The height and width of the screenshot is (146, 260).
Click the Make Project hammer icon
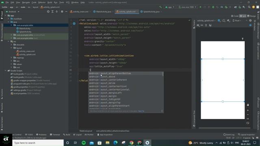pyautogui.click(x=160, y=7)
